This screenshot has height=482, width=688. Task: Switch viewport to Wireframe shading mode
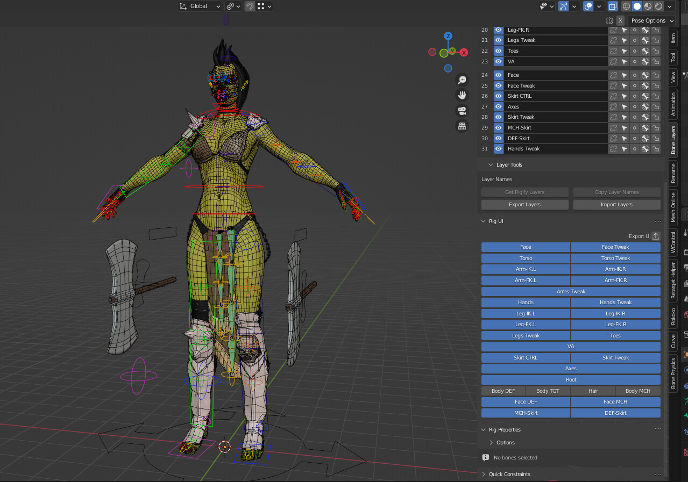click(x=626, y=6)
